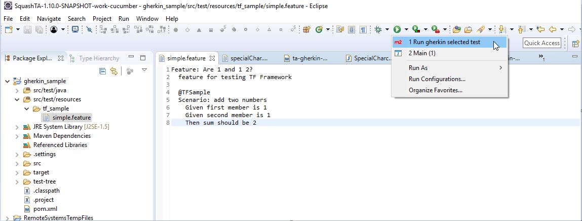Expand the src/test/java folder

(x=17, y=90)
